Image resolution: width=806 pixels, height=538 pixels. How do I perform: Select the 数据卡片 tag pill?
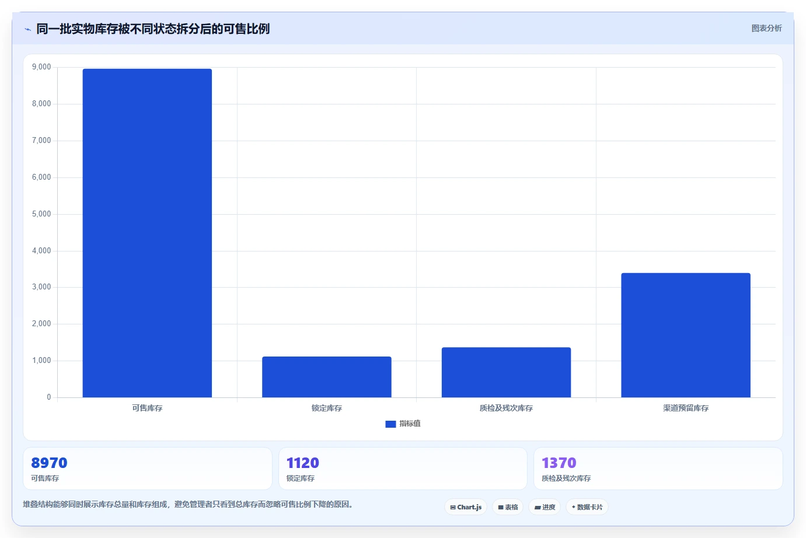(587, 507)
